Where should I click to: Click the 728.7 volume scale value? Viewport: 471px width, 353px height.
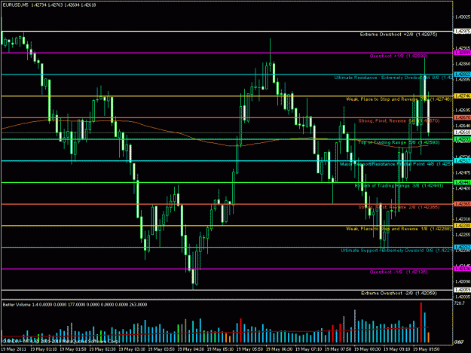[x=460, y=303]
